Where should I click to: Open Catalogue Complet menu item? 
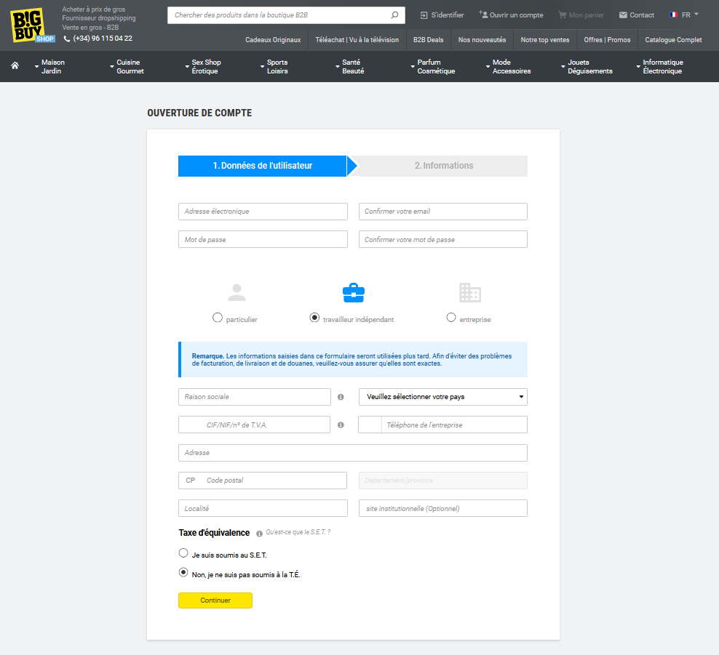pos(673,40)
